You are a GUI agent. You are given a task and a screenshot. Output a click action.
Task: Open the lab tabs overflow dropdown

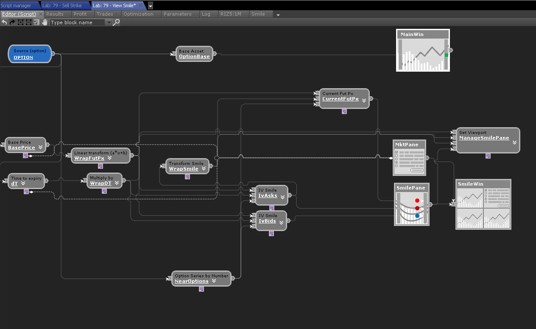pos(151,6)
